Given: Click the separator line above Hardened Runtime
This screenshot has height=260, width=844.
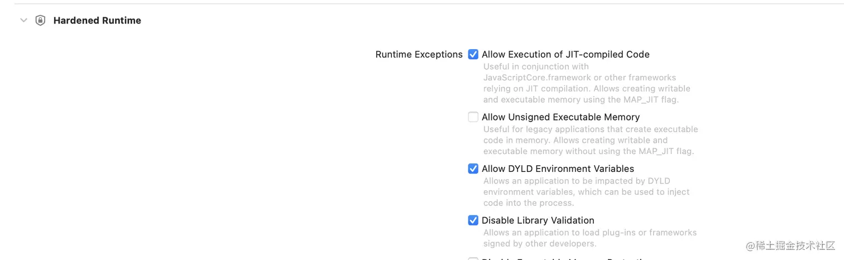Looking at the screenshot, I should point(422,4).
